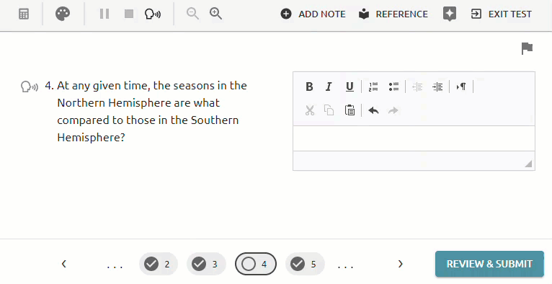Zoom in with the magnifier plus icon
Image resolution: width=552 pixels, height=284 pixels.
click(x=215, y=14)
